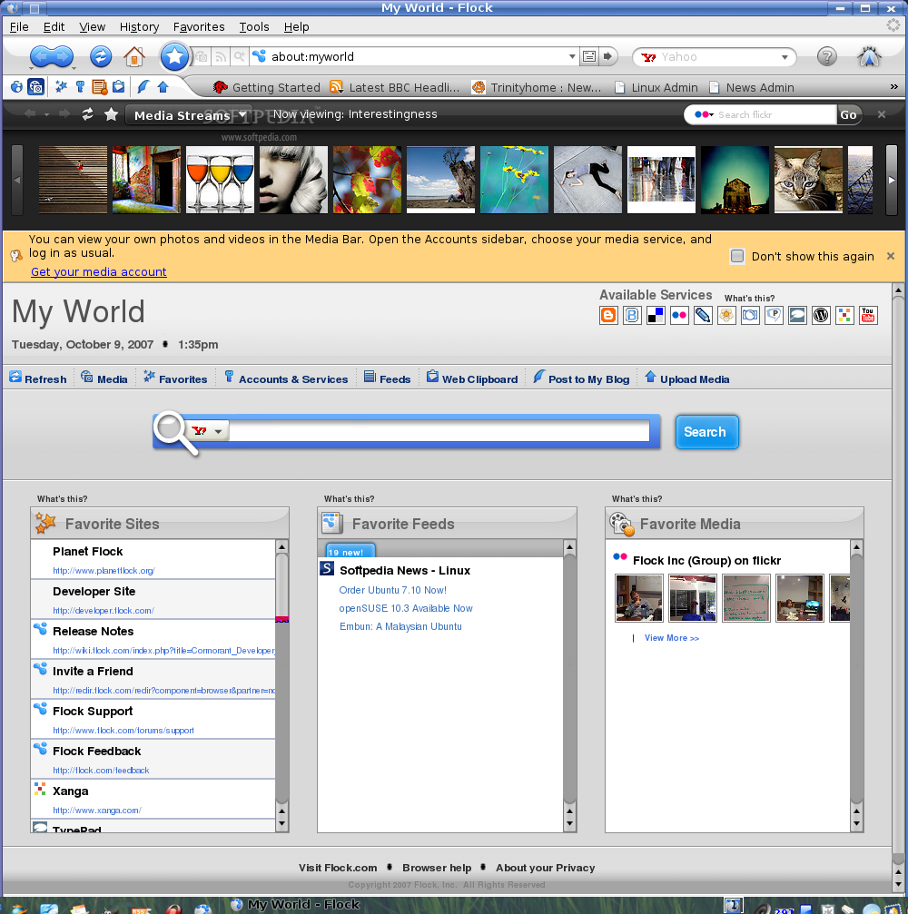Open the Web Clipboard toolbar icon
The width and height of the screenshot is (908, 914).
118,87
